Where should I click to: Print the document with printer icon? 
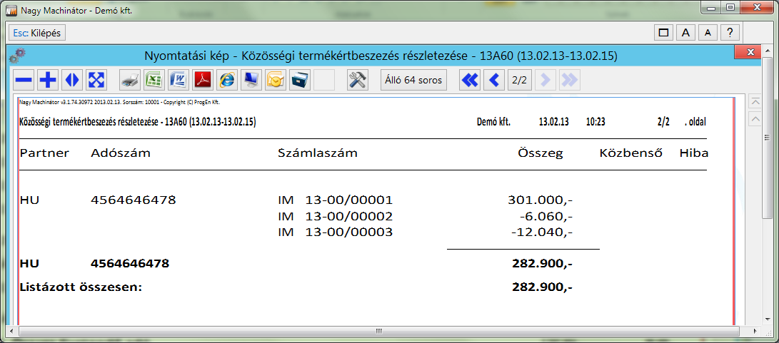pos(130,80)
